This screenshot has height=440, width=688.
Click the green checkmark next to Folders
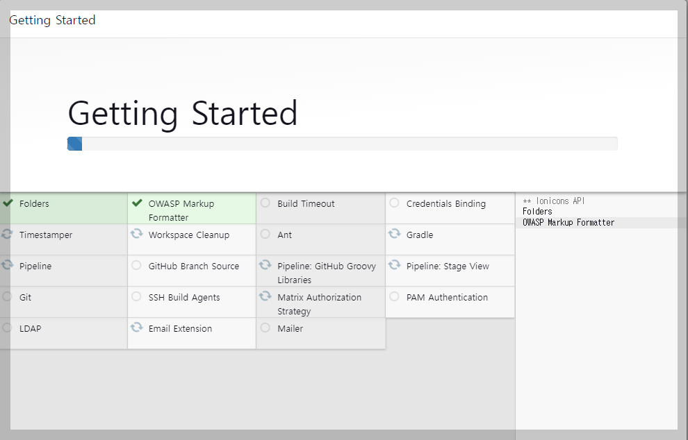8,203
